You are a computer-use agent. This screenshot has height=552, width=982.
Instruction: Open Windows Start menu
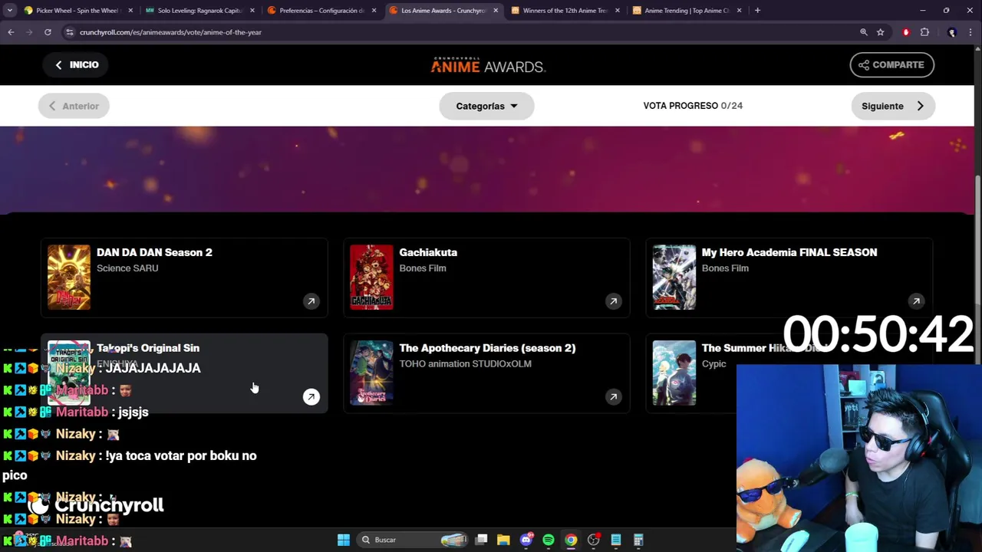click(344, 540)
